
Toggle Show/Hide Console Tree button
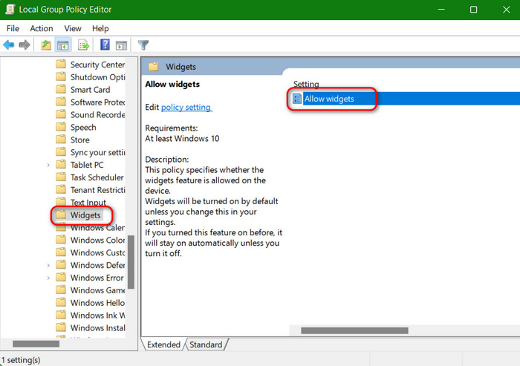click(x=62, y=45)
